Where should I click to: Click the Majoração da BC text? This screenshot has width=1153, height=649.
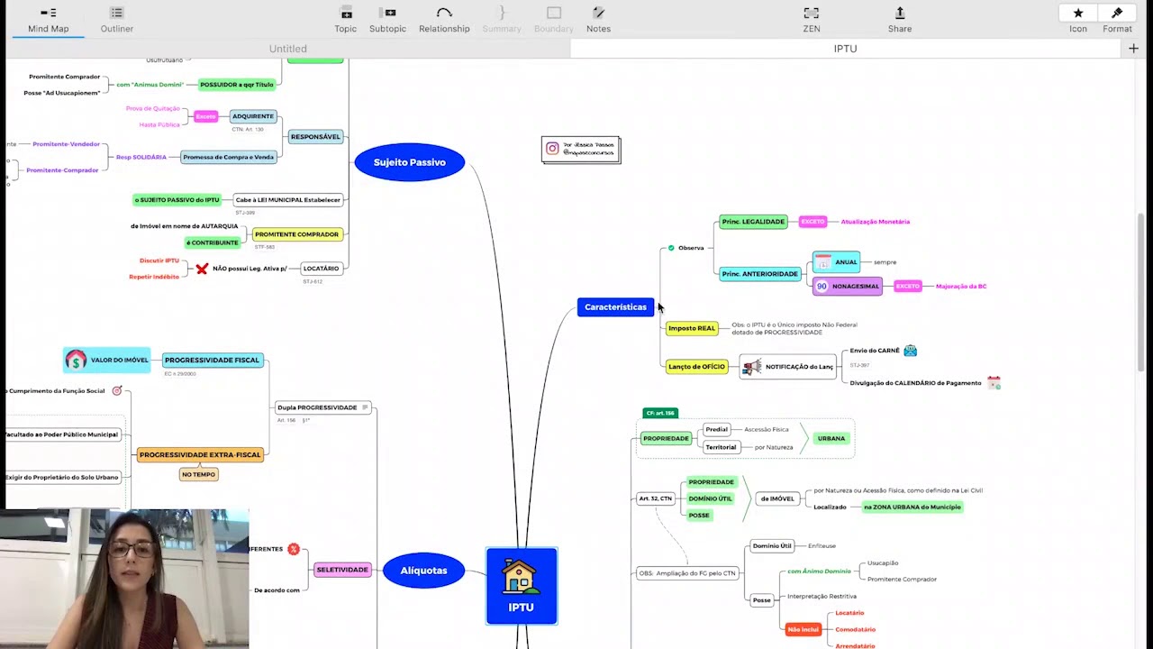pyautogui.click(x=961, y=287)
